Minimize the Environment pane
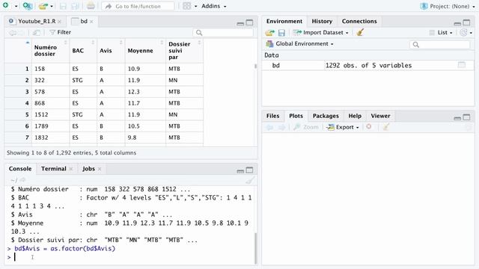This screenshot has height=269, width=479. [x=457, y=23]
